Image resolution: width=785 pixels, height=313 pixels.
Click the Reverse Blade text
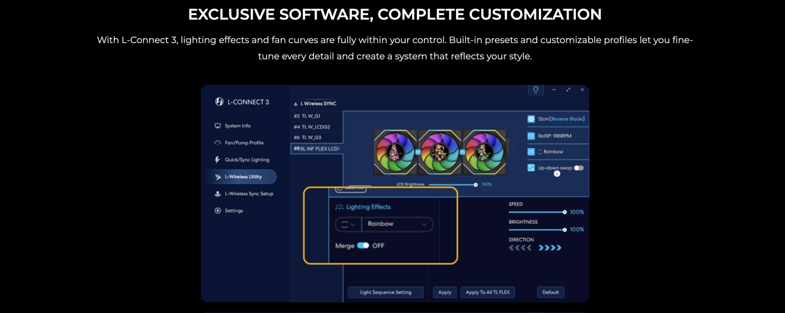tap(567, 119)
